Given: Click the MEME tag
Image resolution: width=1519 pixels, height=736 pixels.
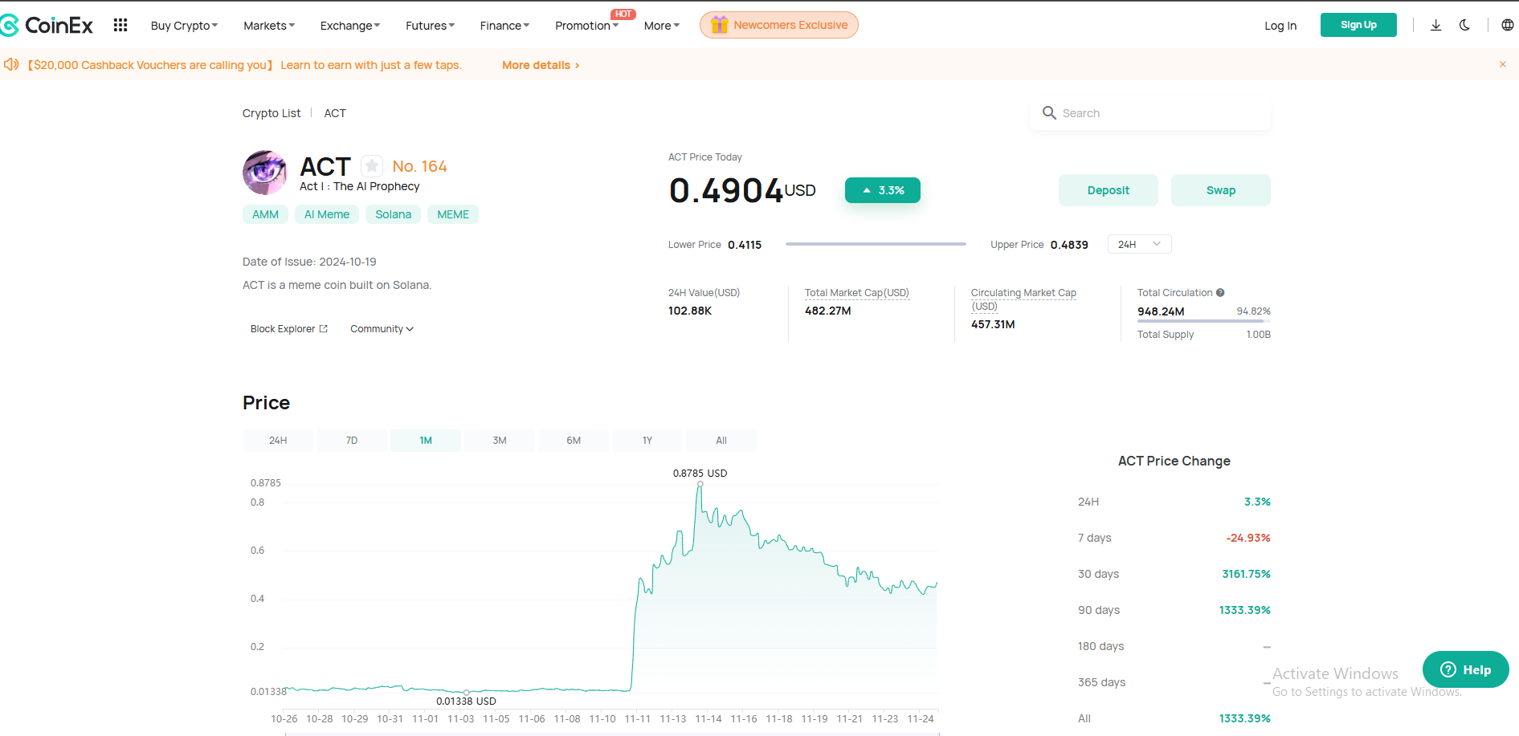Looking at the screenshot, I should click(453, 214).
